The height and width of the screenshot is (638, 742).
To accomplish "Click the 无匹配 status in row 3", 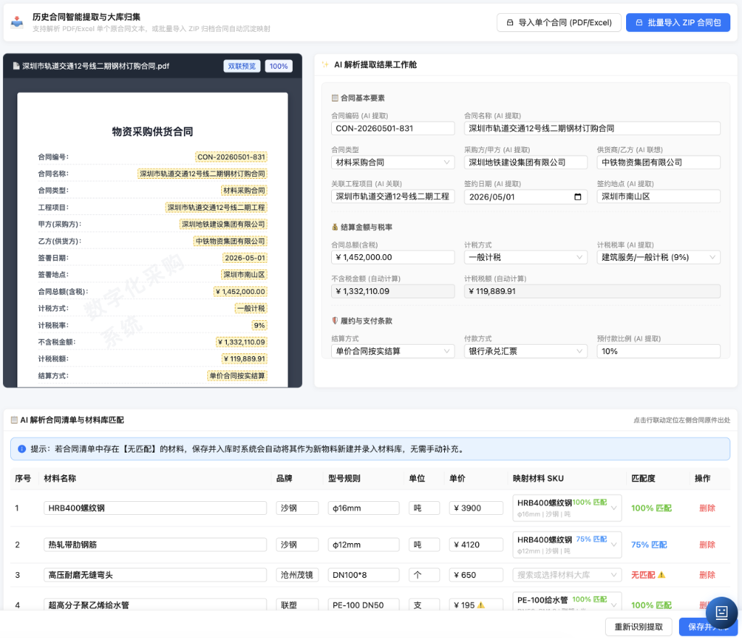I will [643, 575].
